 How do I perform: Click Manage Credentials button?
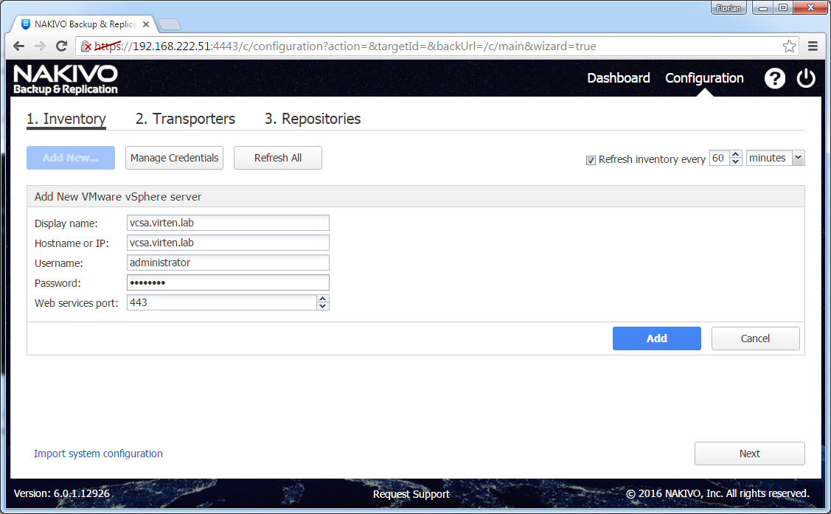(174, 158)
